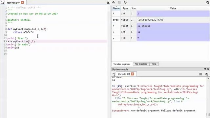Click the Save data as icon with pencil
Image resolution: width=210 pixels, height=118 pixels.
pos(125,2)
